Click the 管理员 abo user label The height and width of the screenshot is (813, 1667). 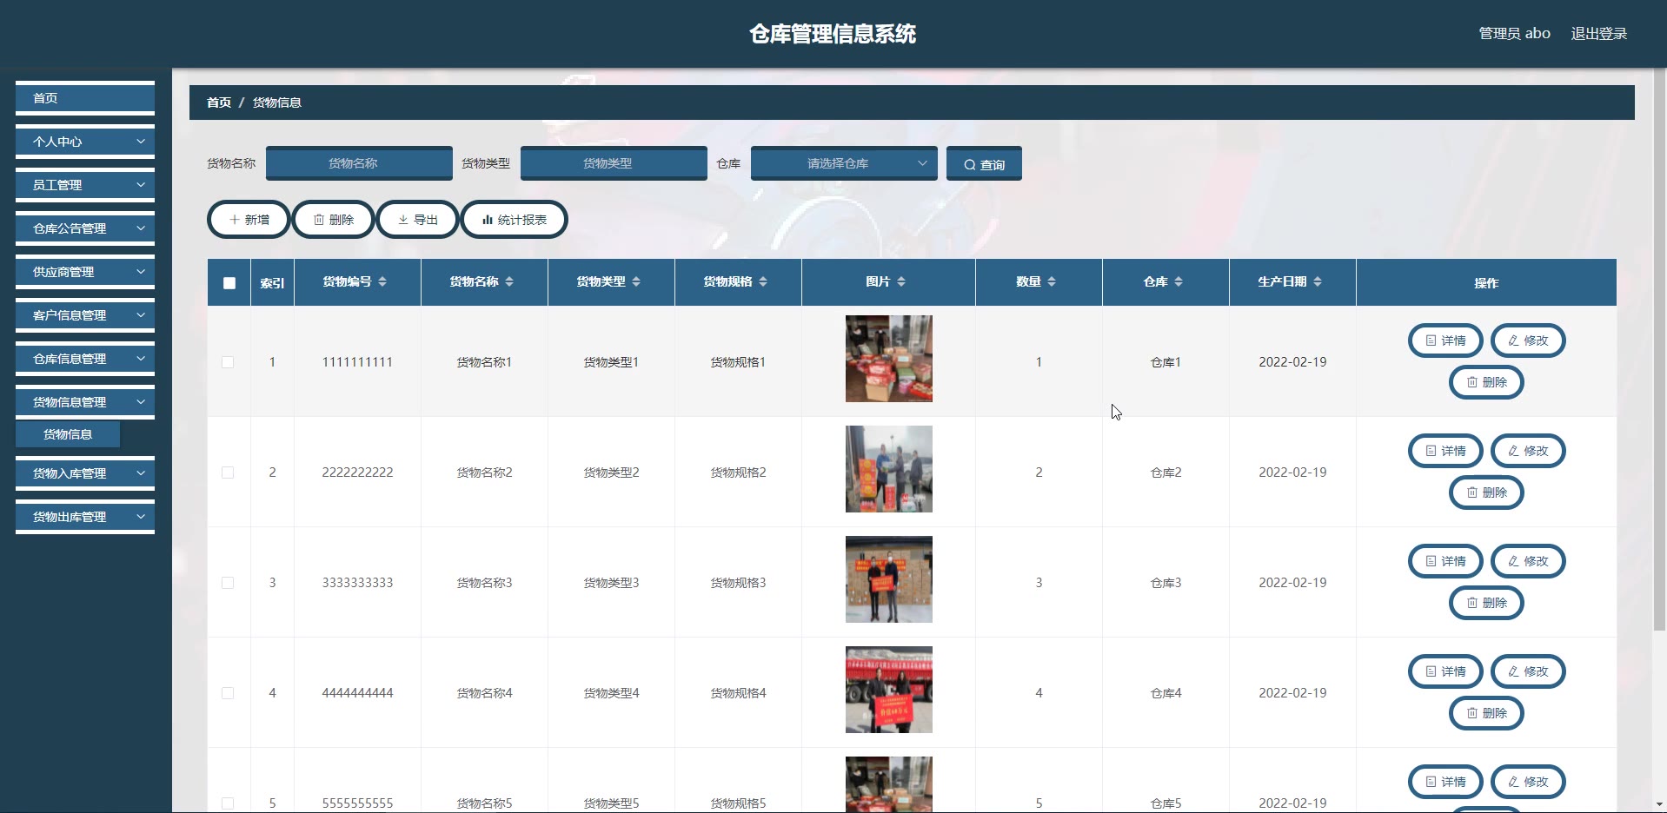(x=1514, y=34)
